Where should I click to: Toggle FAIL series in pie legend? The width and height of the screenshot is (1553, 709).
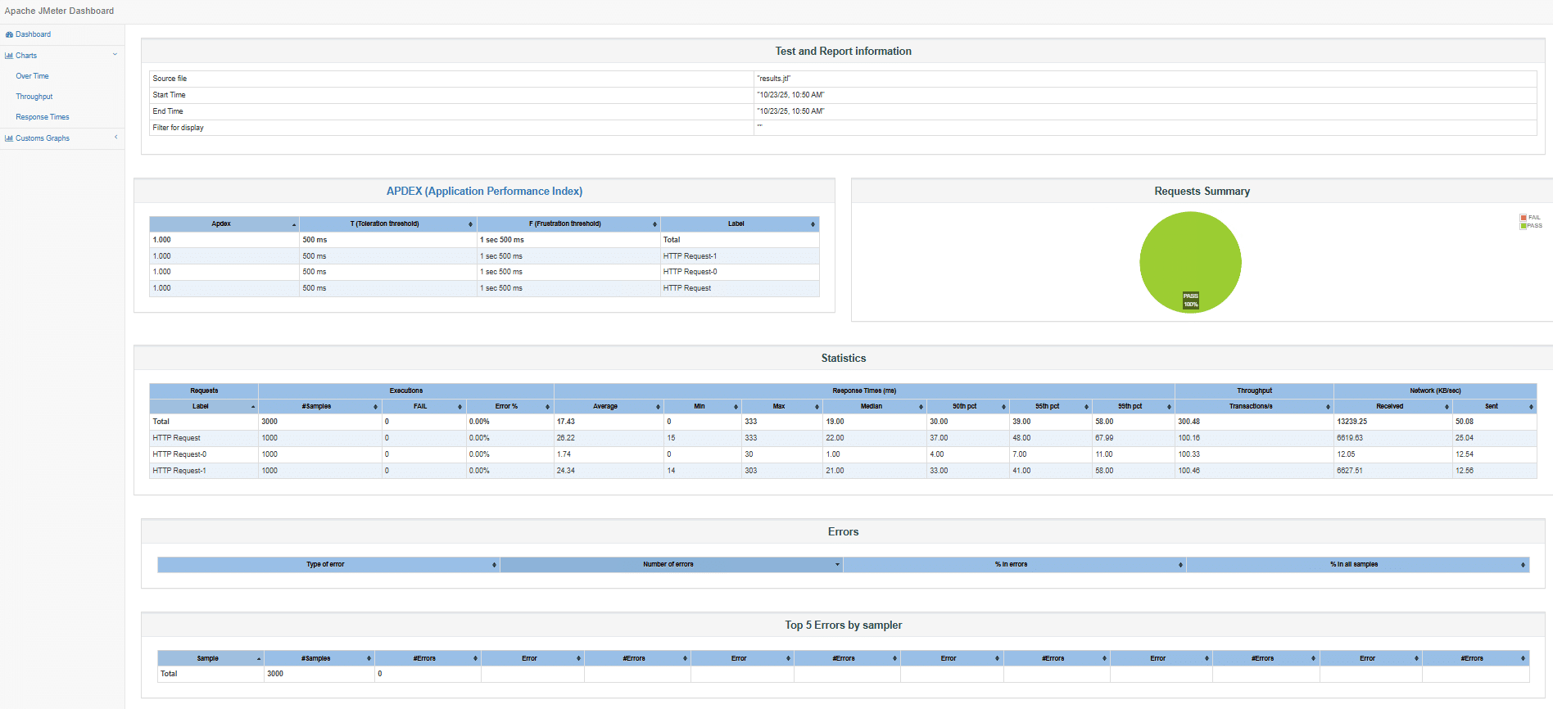(x=1524, y=218)
